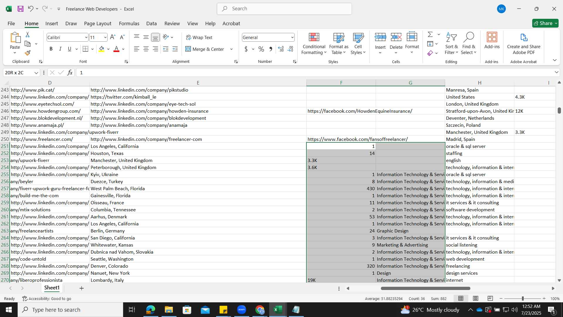
Task: Toggle Bold formatting
Action: coord(51,49)
